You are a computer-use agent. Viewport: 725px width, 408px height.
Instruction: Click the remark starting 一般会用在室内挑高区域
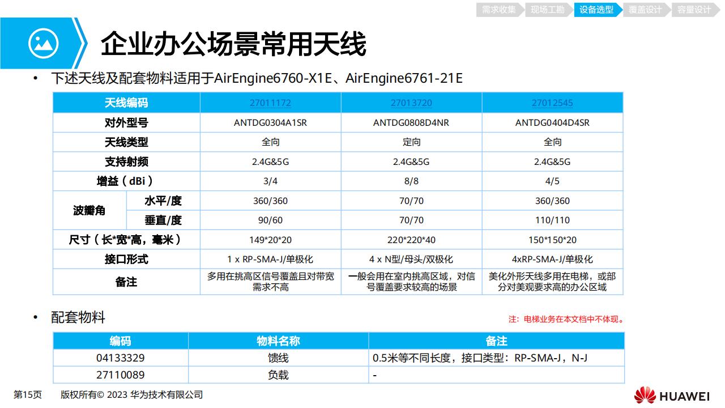pyautogui.click(x=411, y=282)
